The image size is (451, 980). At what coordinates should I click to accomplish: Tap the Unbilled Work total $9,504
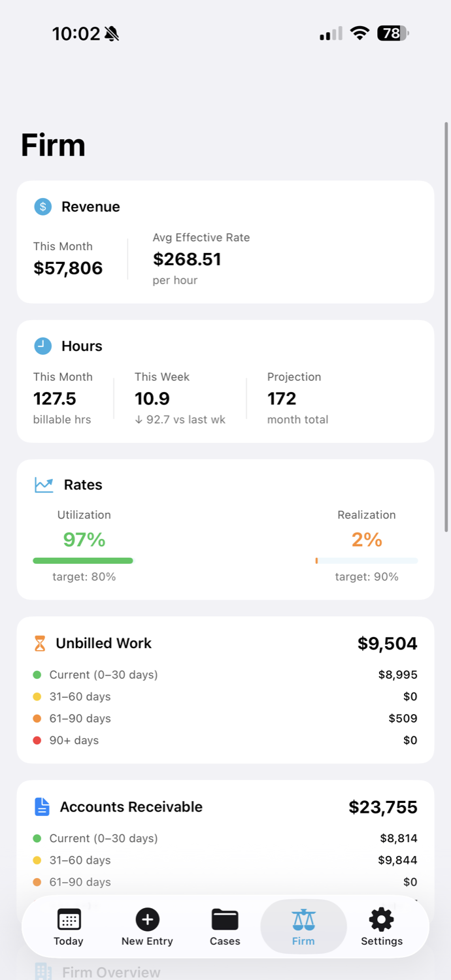[388, 644]
